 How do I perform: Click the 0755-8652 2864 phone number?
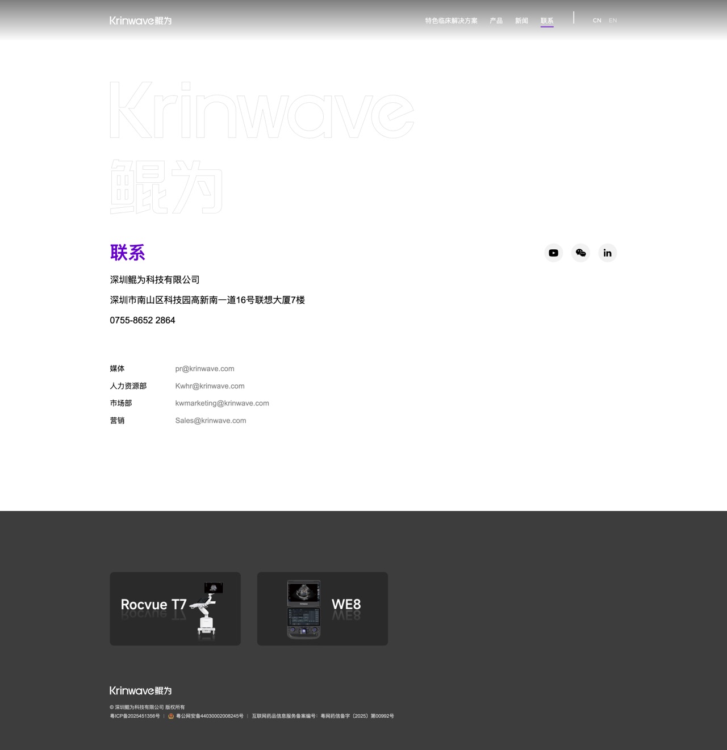point(143,320)
